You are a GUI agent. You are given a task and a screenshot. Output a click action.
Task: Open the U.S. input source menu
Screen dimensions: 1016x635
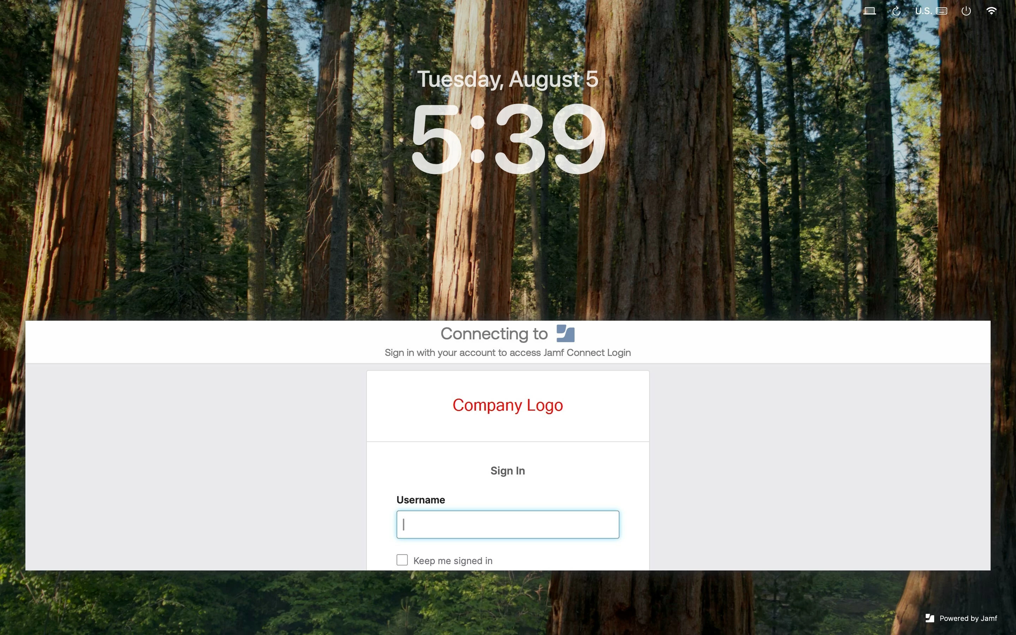coord(923,11)
